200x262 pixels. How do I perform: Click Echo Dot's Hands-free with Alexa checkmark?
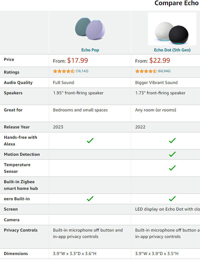[172, 141]
